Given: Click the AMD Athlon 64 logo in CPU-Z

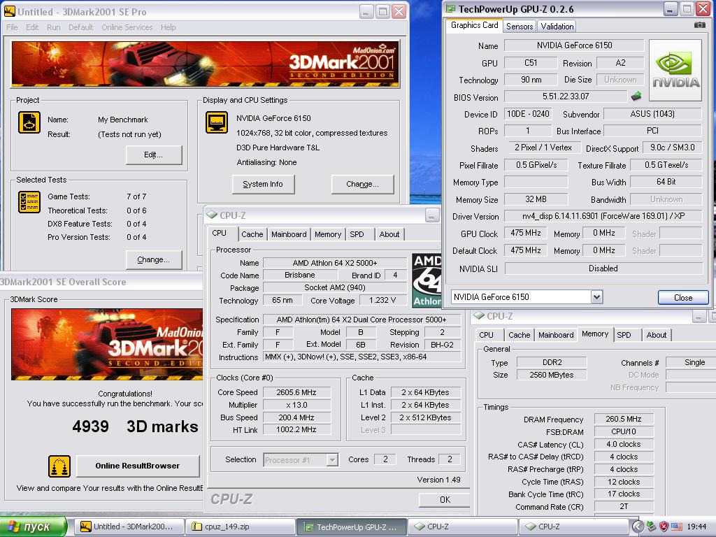Looking at the screenshot, I should point(427,280).
